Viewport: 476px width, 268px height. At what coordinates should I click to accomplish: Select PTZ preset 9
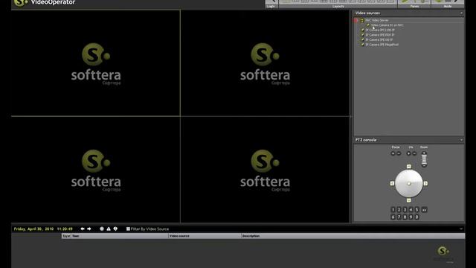point(411,217)
